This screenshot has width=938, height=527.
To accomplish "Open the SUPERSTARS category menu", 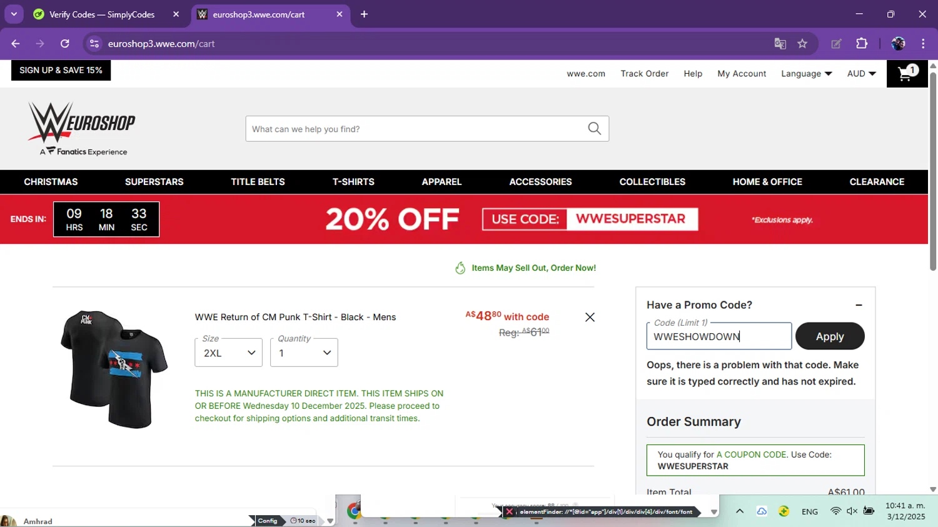I will point(154,182).
